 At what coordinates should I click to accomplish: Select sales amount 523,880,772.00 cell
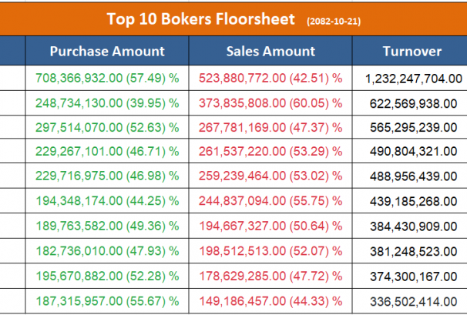click(270, 78)
